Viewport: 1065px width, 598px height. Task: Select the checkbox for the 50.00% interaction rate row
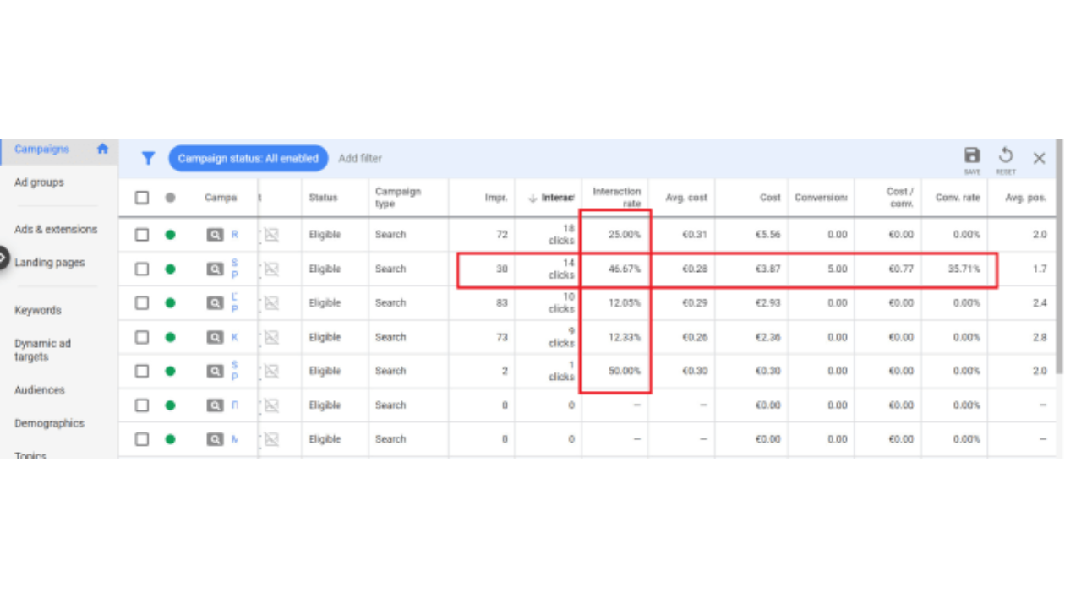[142, 371]
